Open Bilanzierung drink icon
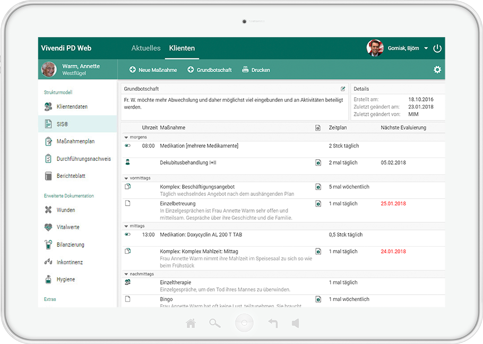The width and height of the screenshot is (483, 344). pos(48,245)
